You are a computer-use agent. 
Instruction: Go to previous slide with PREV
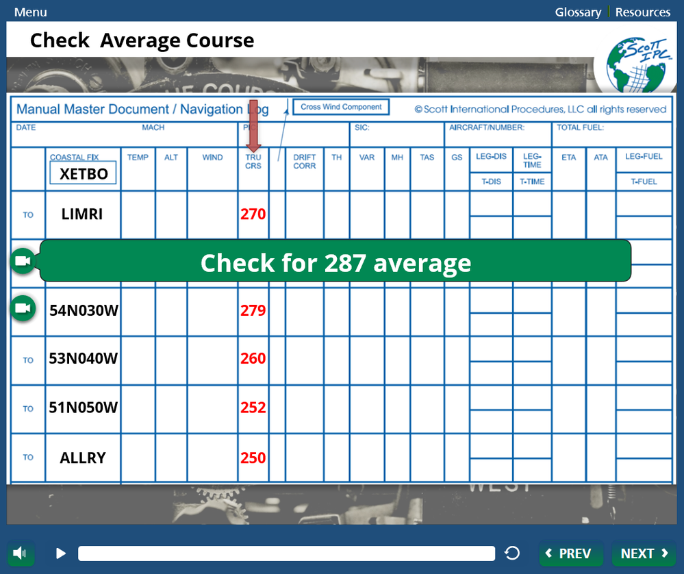(570, 553)
